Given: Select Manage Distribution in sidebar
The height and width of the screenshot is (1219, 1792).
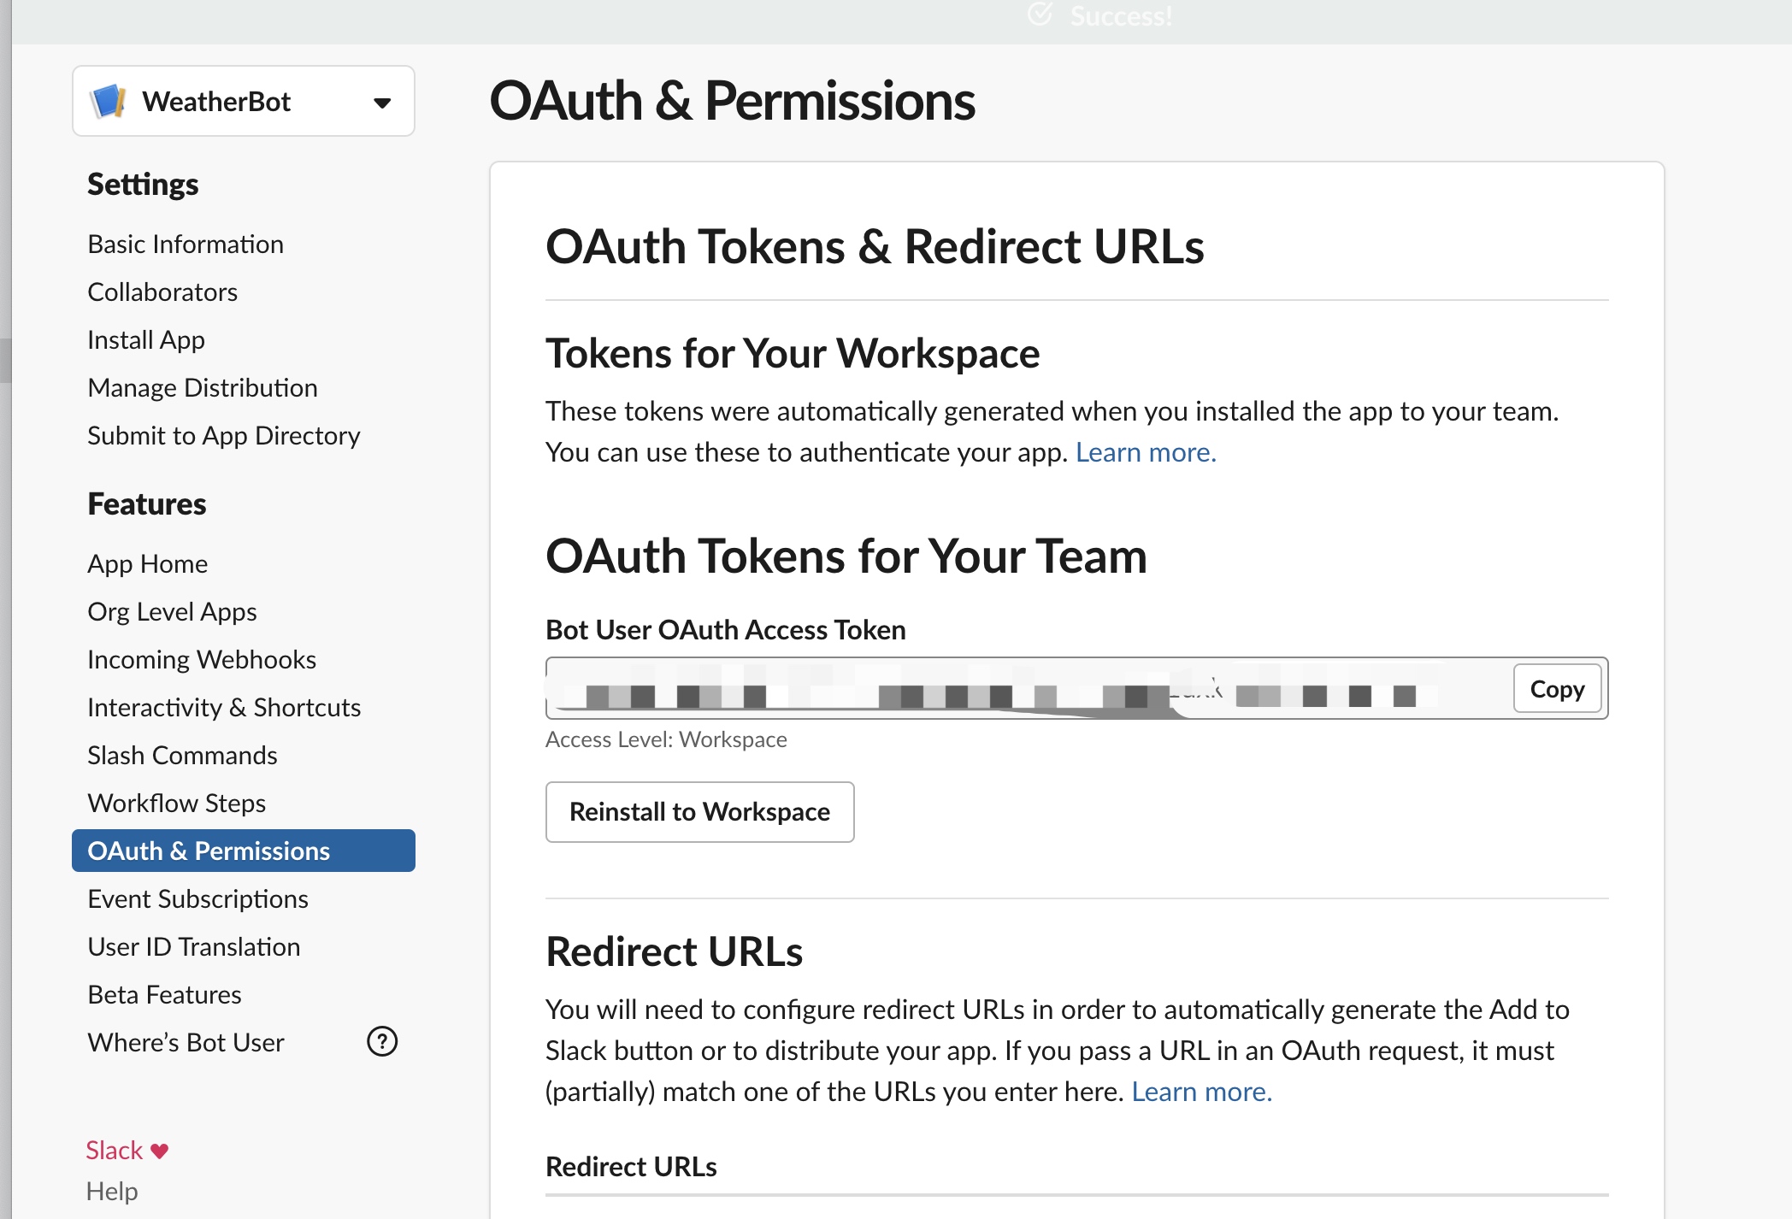Looking at the screenshot, I should coord(203,388).
